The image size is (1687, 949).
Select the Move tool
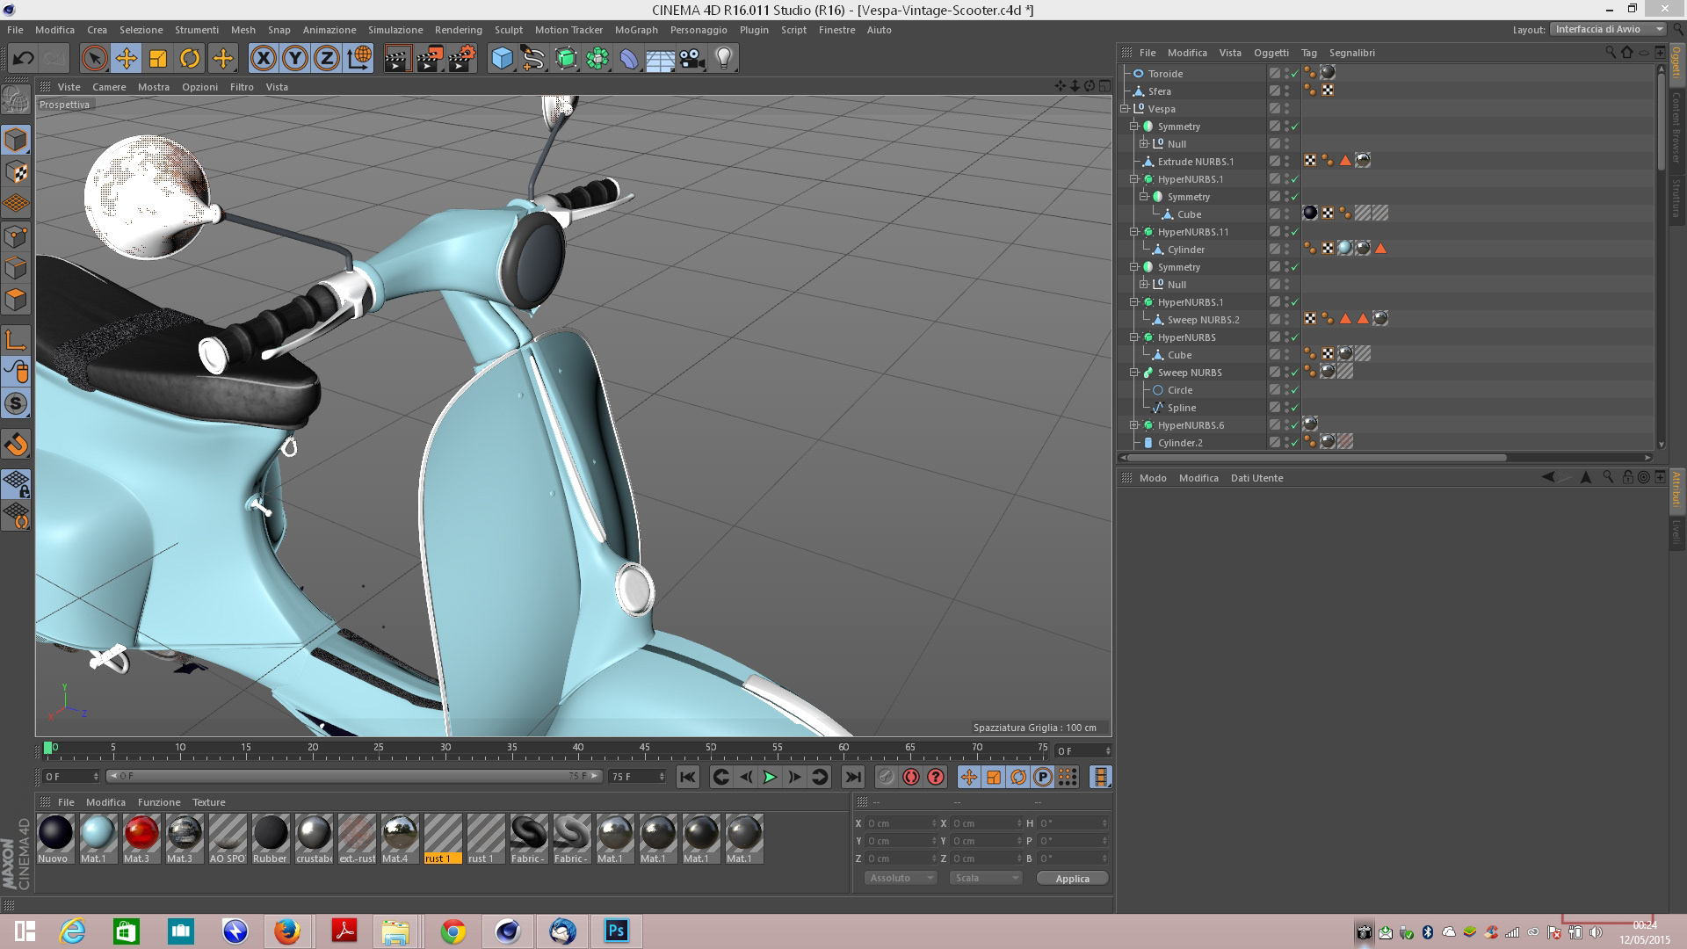coord(126,59)
